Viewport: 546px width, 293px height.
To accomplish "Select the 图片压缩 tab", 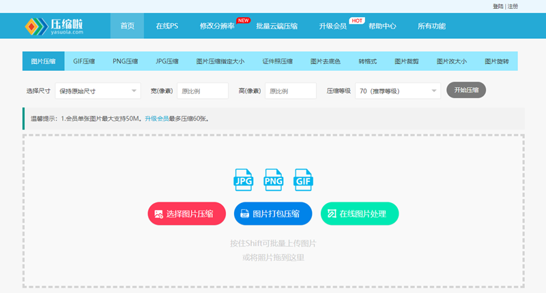I will 44,61.
